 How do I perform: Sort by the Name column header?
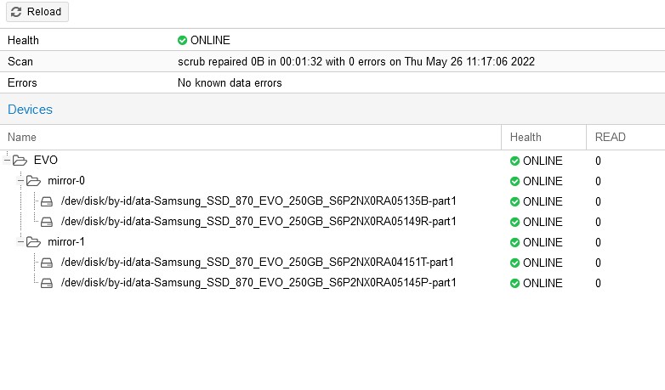coord(250,138)
